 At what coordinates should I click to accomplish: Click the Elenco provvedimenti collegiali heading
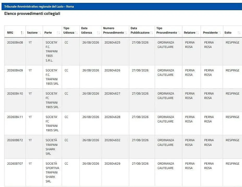[x=32, y=14]
